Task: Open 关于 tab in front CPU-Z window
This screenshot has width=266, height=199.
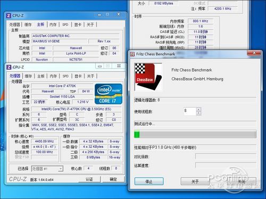Action: (x=90, y=76)
